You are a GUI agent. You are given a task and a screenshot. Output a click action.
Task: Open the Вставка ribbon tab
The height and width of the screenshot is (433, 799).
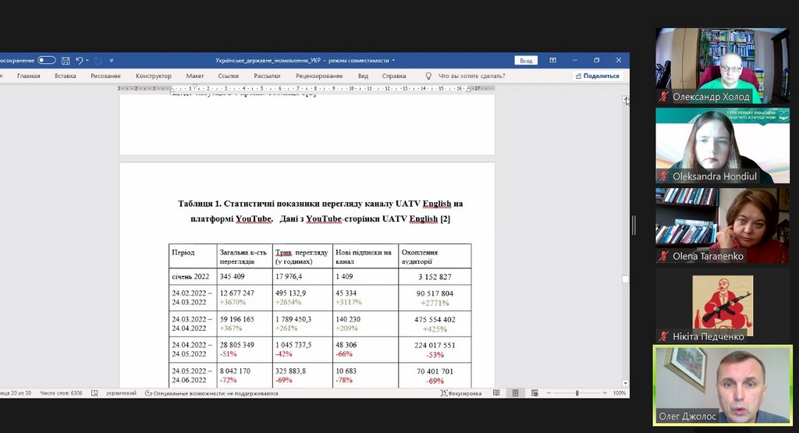click(66, 76)
